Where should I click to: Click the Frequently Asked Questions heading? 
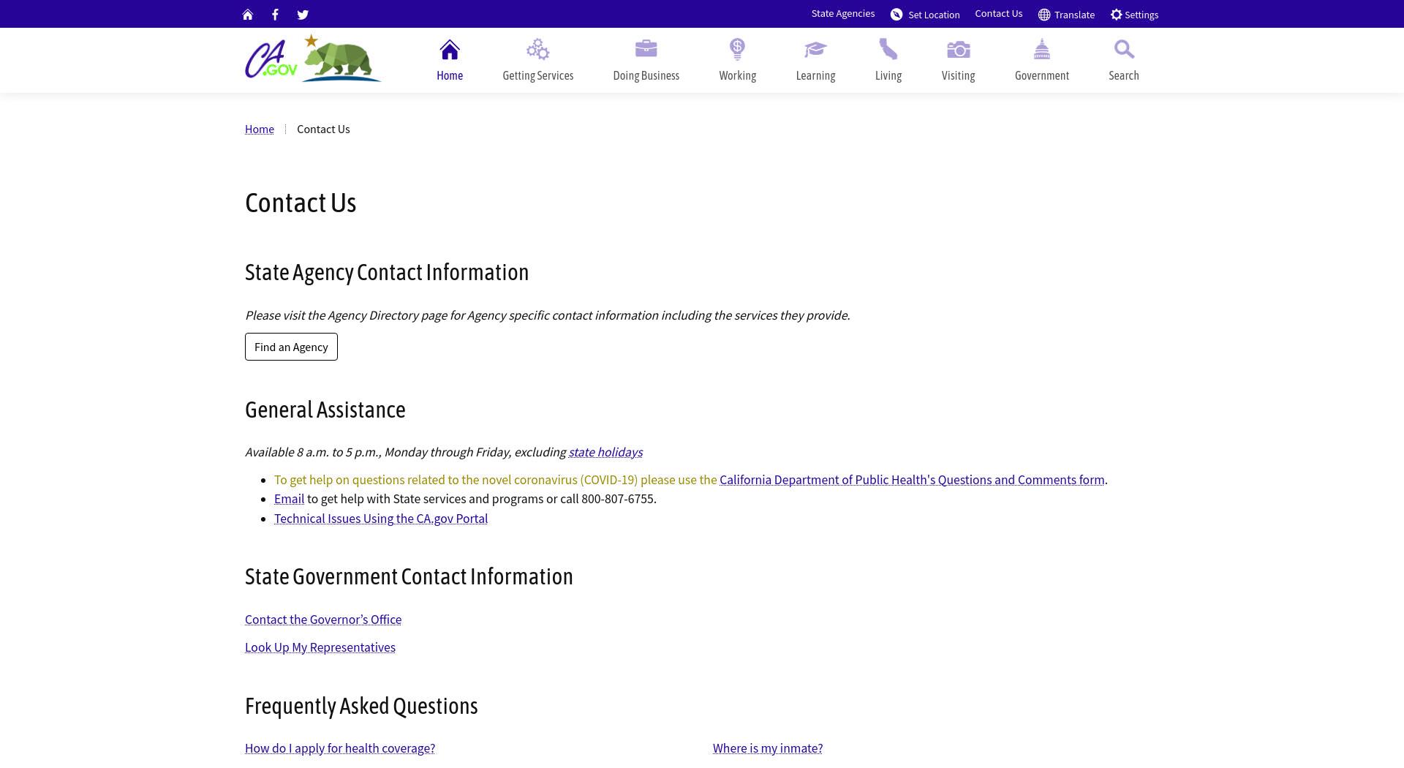point(361,706)
